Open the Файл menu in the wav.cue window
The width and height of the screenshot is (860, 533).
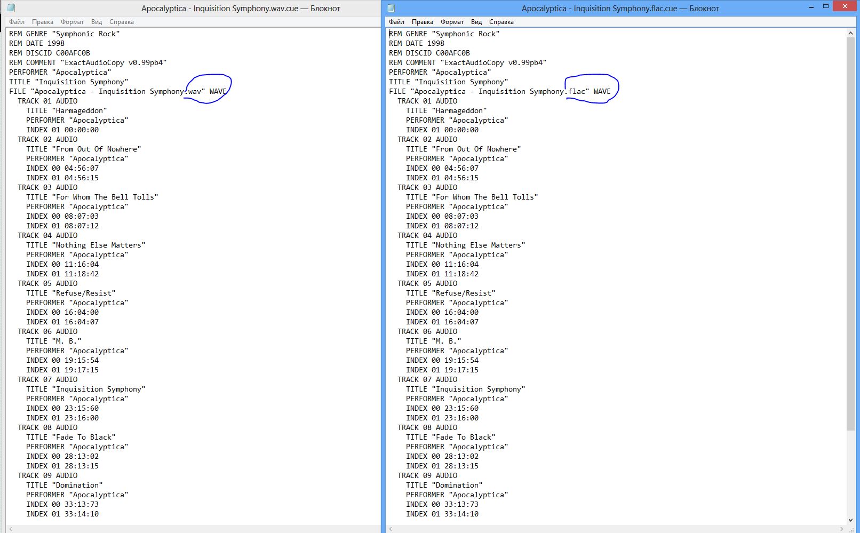(17, 22)
